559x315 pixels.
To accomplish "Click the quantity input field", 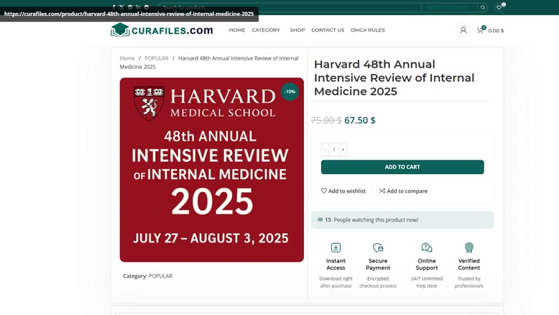I will click(x=334, y=150).
